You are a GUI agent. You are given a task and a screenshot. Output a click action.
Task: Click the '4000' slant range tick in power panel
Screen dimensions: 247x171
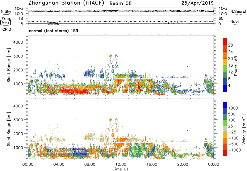18,42
